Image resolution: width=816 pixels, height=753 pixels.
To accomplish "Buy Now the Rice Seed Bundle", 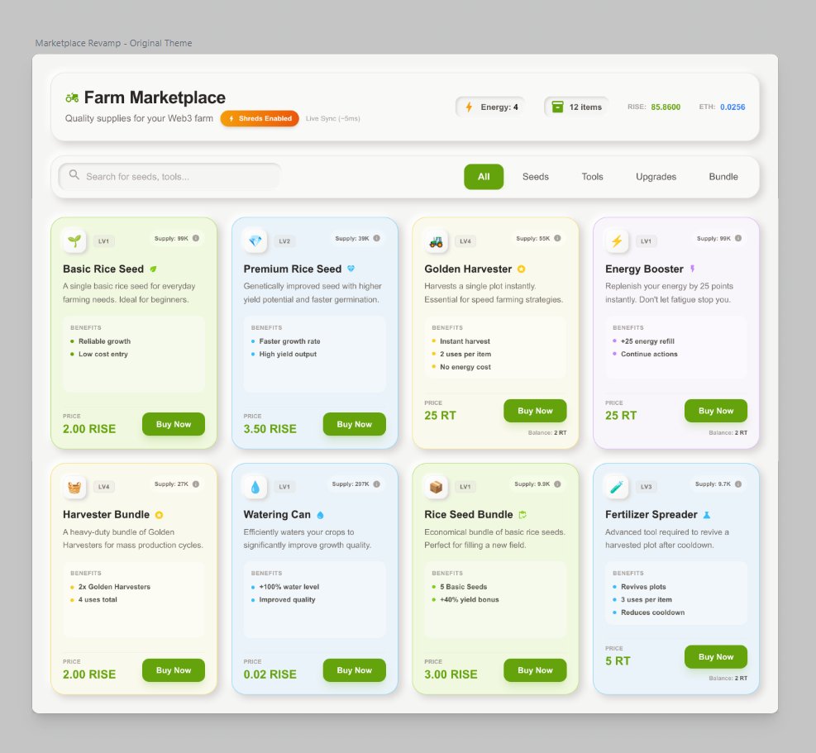I will 535,670.
